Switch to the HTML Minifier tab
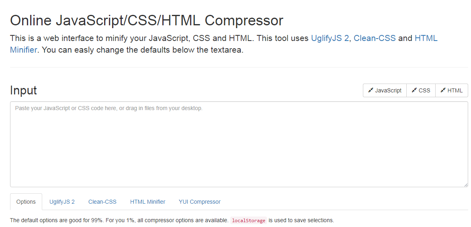The width and height of the screenshot is (471, 227). pyautogui.click(x=147, y=202)
